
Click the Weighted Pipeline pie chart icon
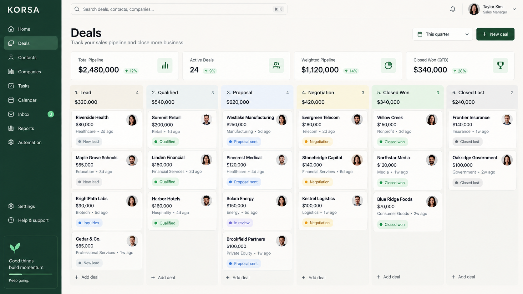click(388, 65)
